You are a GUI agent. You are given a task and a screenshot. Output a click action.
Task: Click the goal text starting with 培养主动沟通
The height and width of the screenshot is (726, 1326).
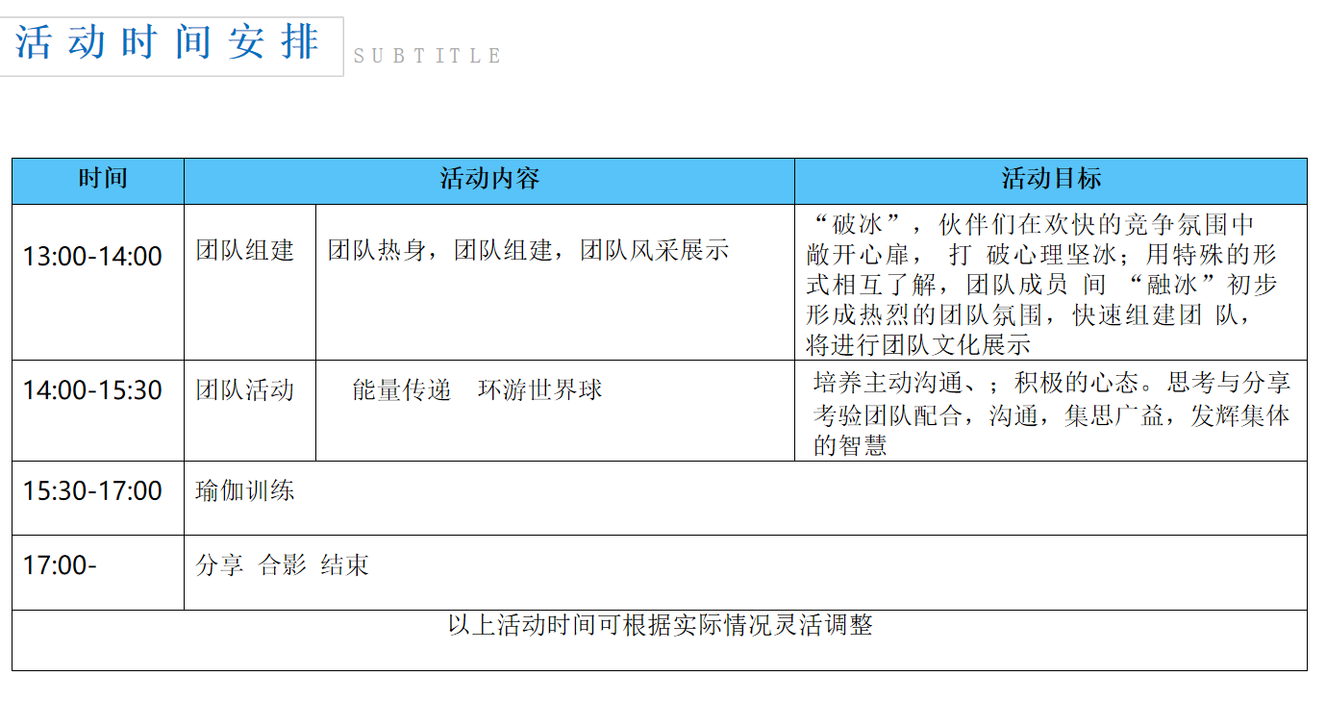point(1051,413)
